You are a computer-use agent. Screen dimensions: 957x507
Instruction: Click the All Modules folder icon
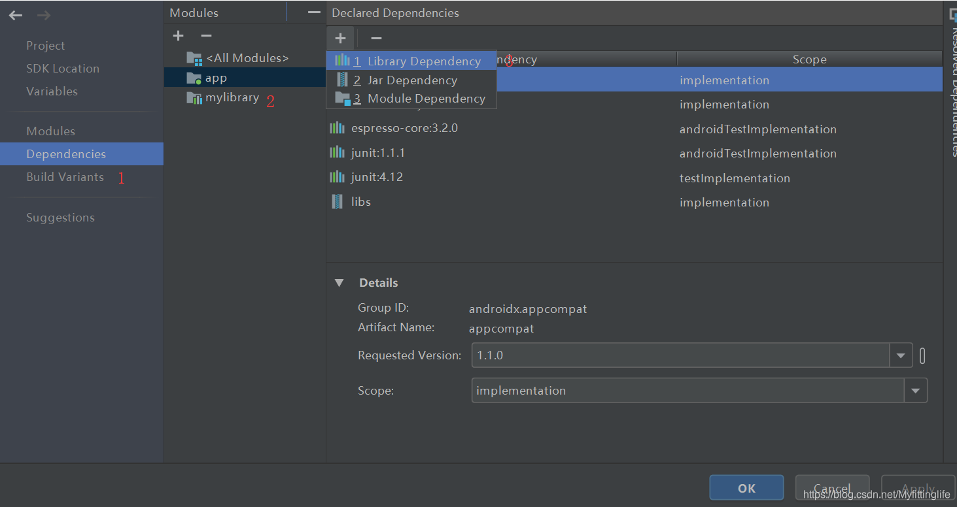tap(194, 59)
